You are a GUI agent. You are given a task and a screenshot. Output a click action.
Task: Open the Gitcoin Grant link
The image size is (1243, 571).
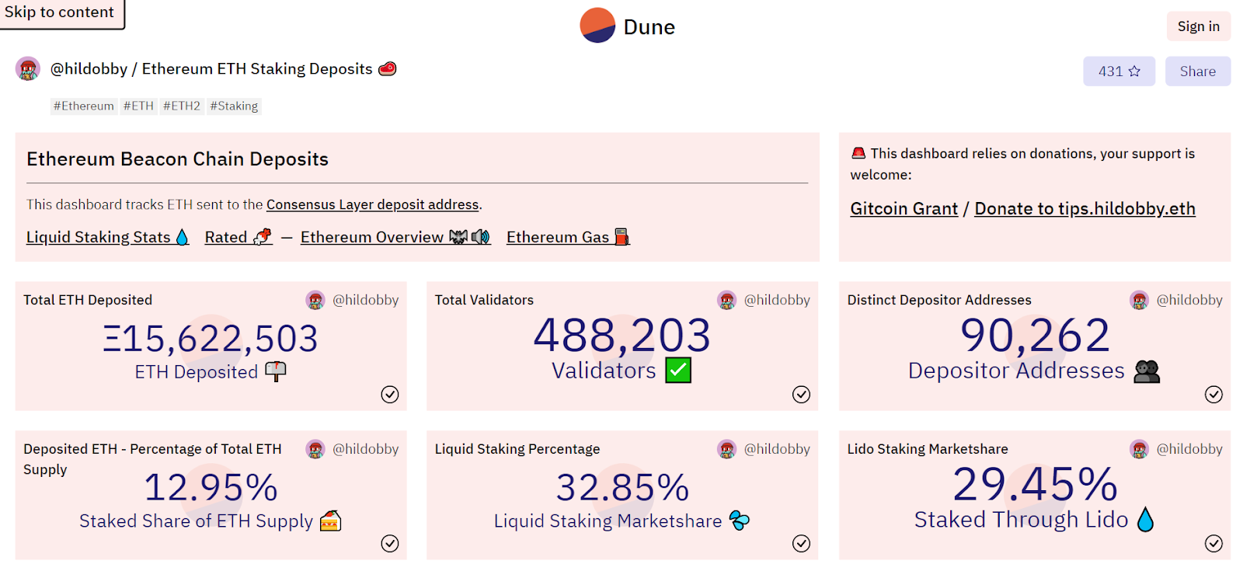pos(904,209)
